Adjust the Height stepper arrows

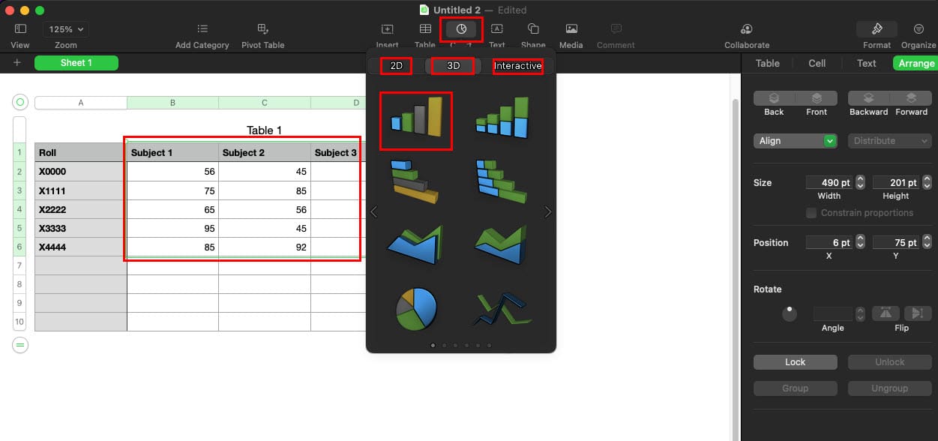(927, 182)
